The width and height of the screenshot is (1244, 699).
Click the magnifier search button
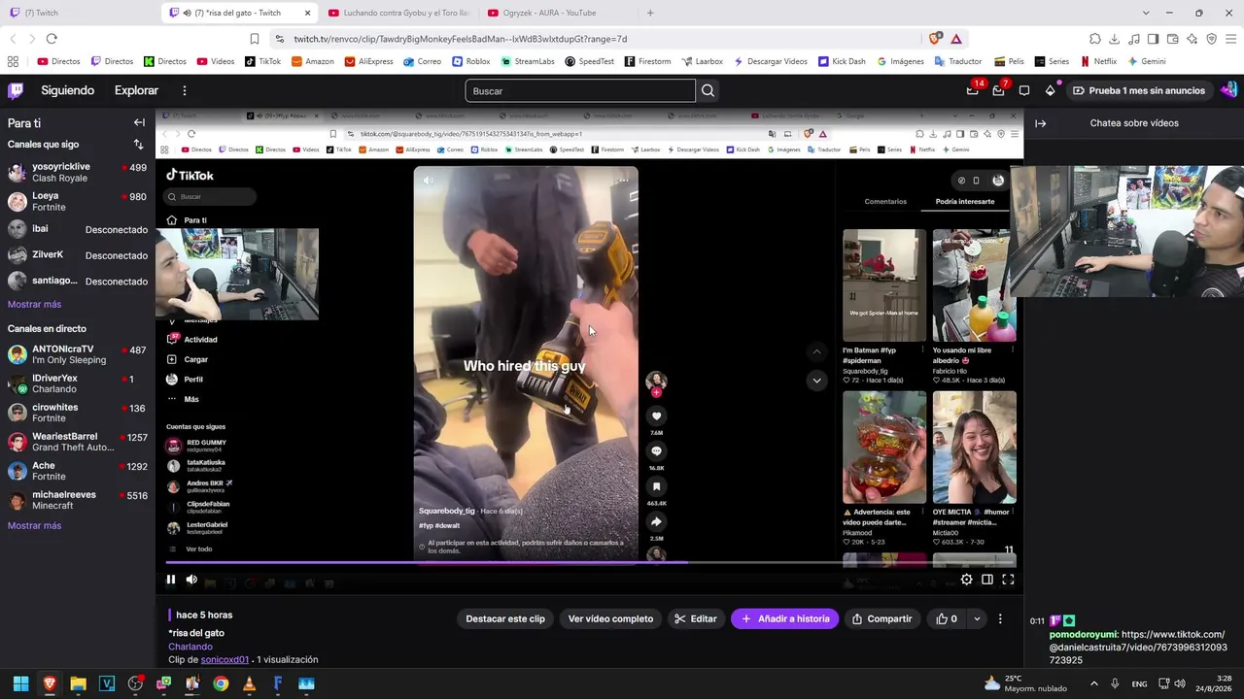point(708,90)
